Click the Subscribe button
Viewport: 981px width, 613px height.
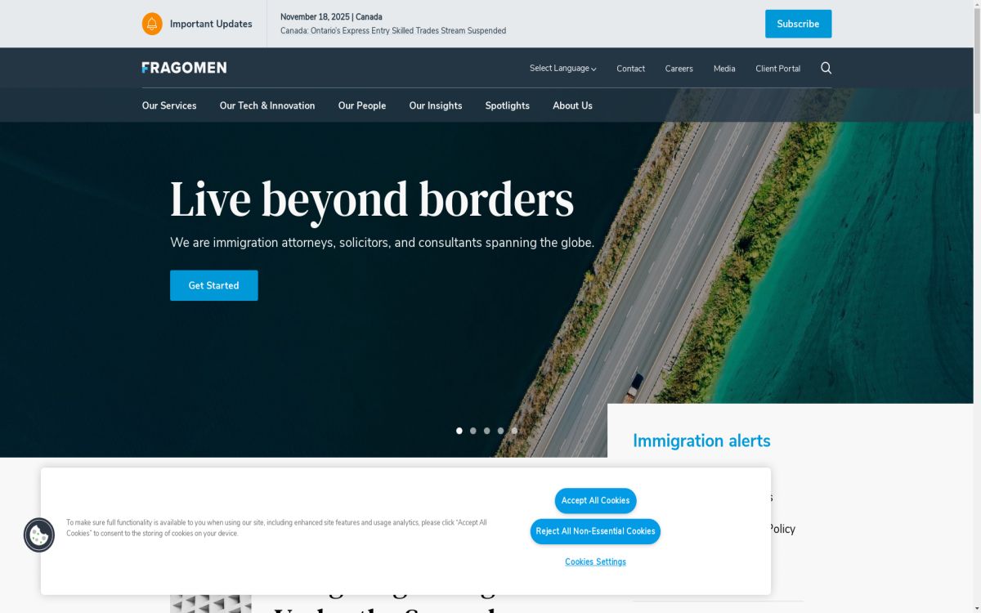click(798, 24)
